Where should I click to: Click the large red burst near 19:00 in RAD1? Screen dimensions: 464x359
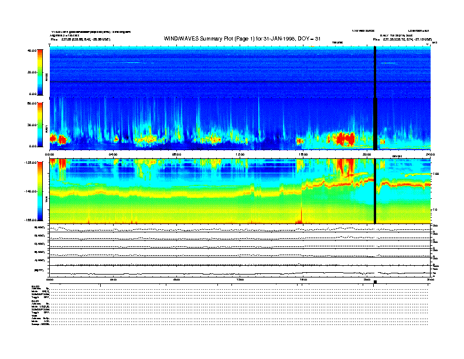pos(344,138)
